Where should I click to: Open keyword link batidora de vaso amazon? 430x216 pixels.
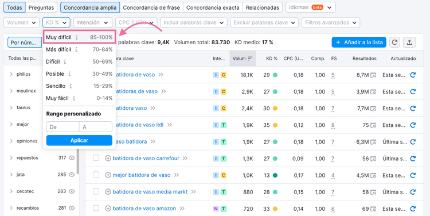(x=144, y=209)
